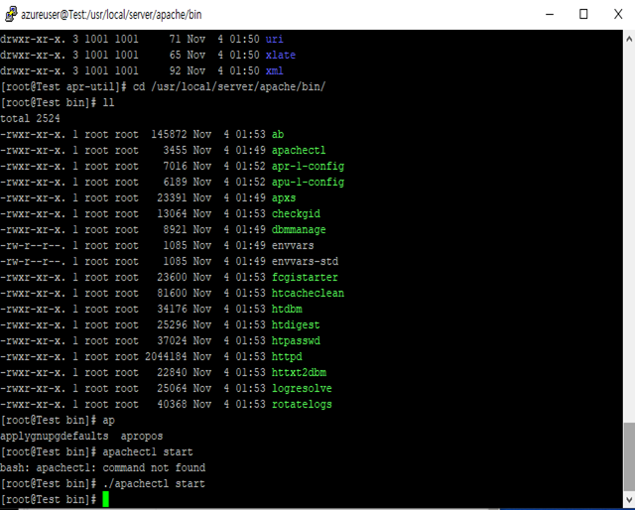This screenshot has height=510, width=635.
Task: Click the 'apxs' file name
Action: 284,198
